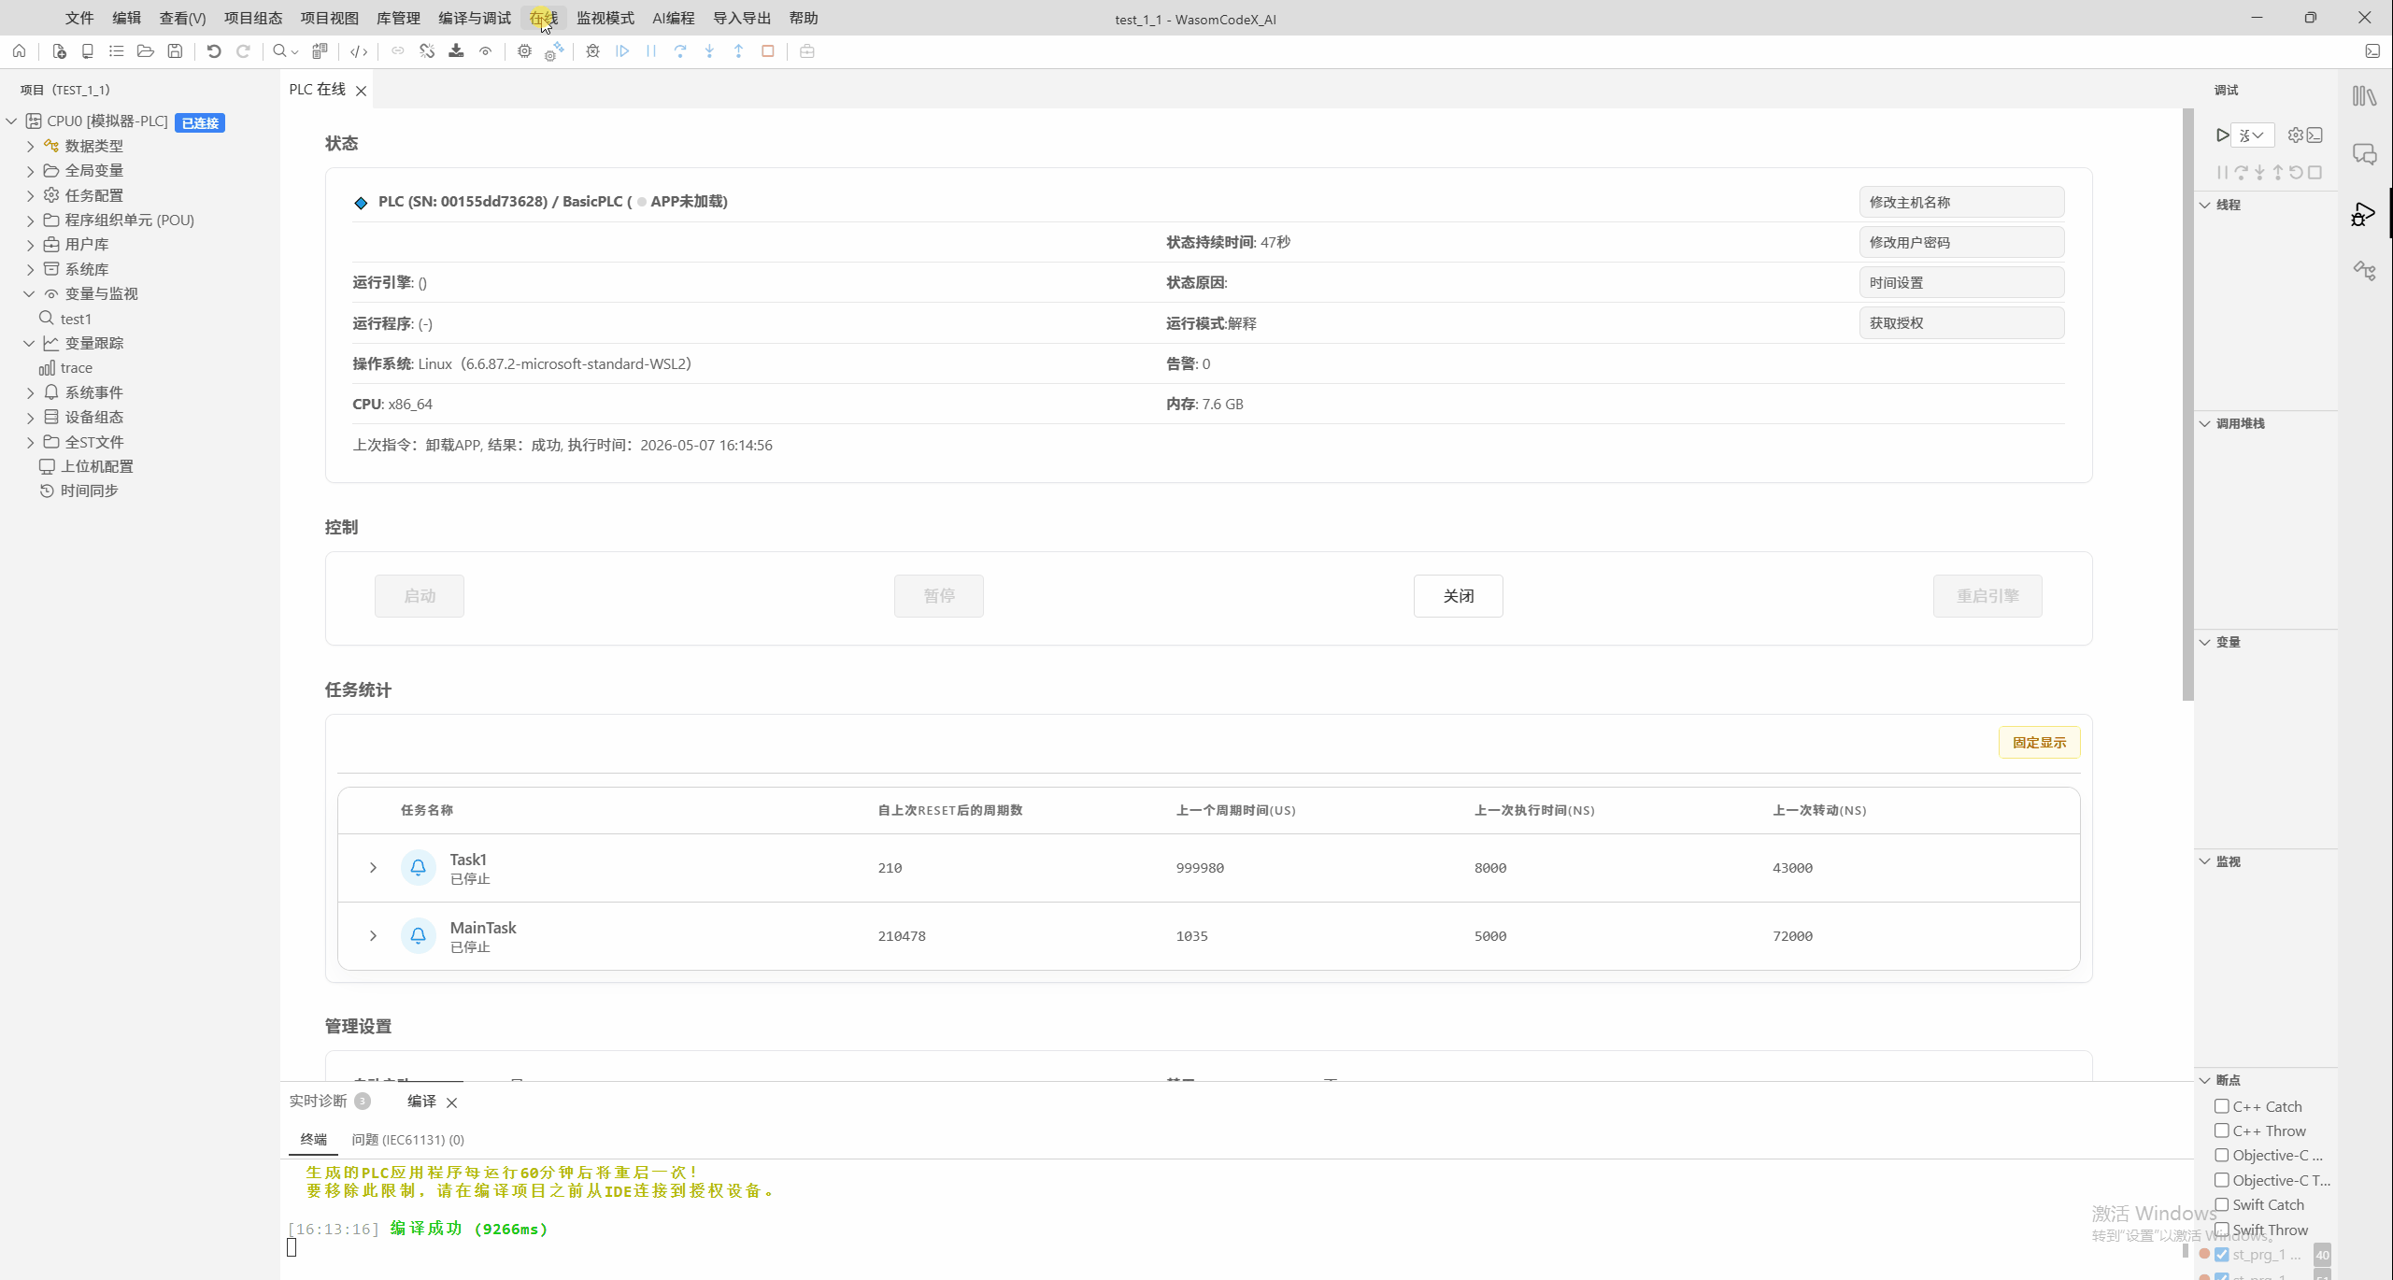
Task: Enable the C++ Catch breakpoint checkbox
Action: [x=2222, y=1106]
